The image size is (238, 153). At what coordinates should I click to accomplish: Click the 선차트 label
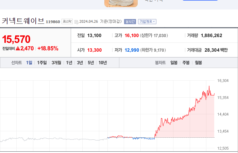click(17, 63)
